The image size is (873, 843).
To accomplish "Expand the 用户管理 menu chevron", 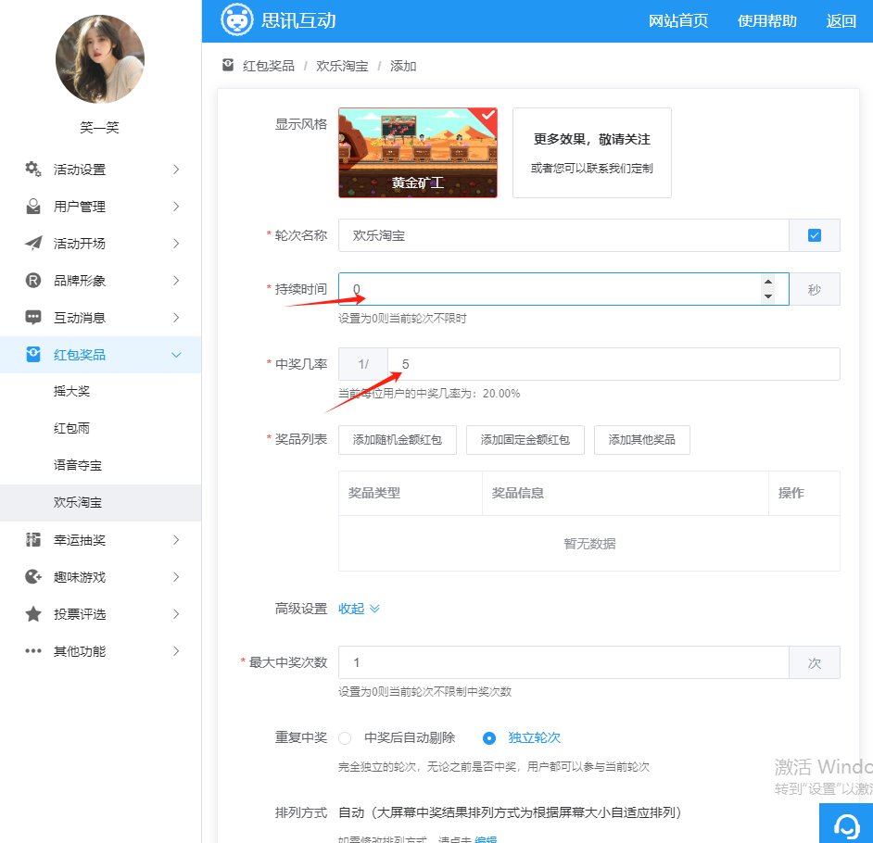I will 176,207.
